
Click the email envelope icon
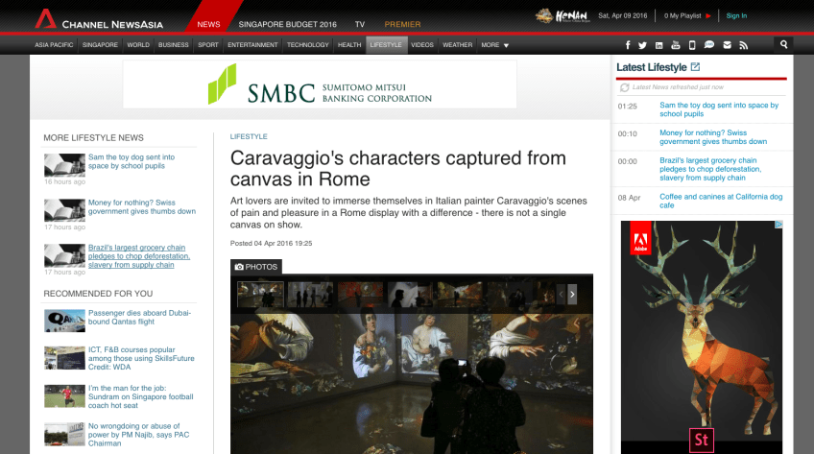[x=728, y=45]
